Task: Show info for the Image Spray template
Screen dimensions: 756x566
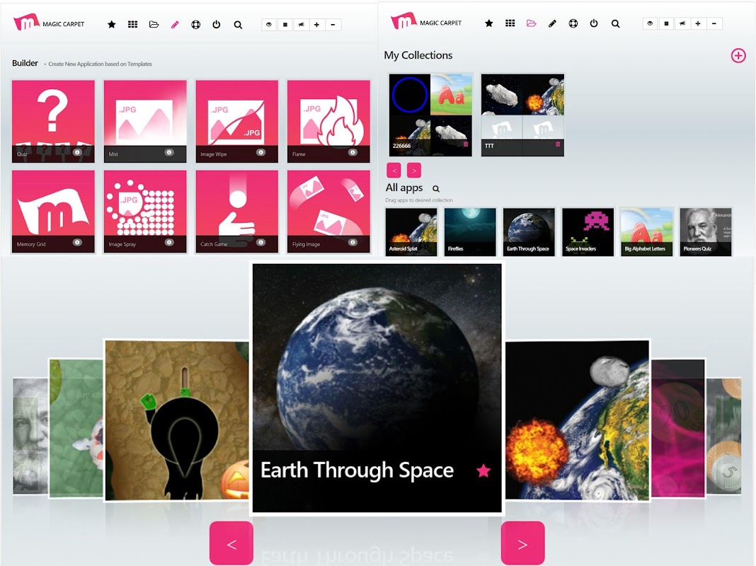Action: [168, 242]
